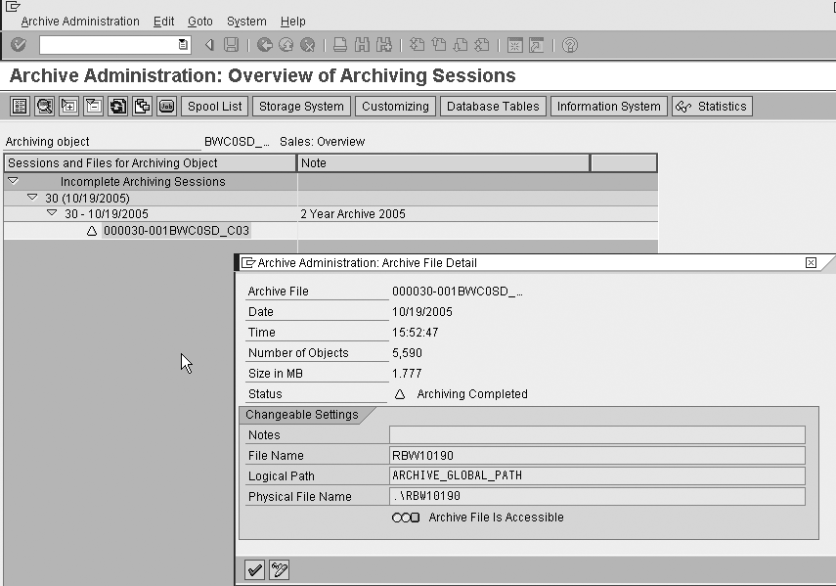Open the Help question mark icon
This screenshot has height=586, width=836.
coord(570,45)
